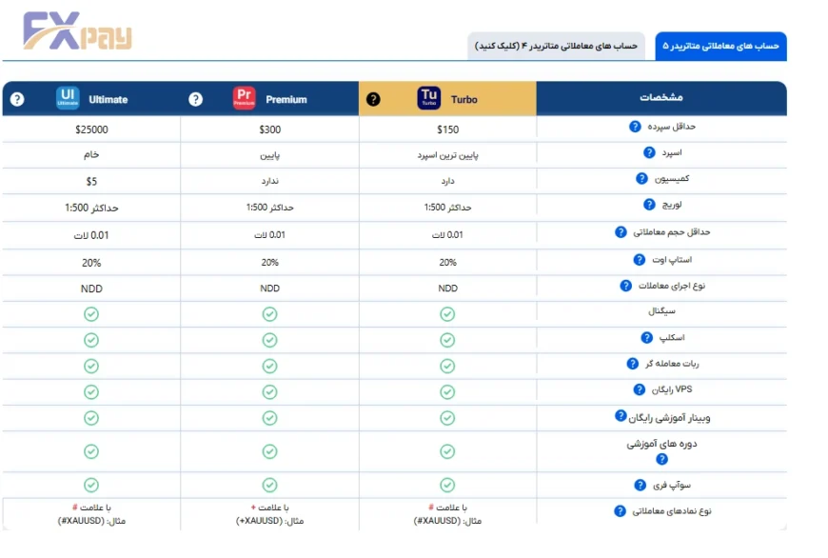
Task: Click the Turbo account 'Tu' badge icon
Action: [x=427, y=97]
